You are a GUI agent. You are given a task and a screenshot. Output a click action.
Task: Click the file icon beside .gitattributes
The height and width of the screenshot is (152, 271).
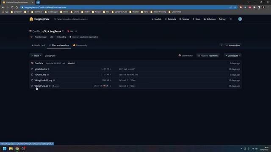pos(32,69)
